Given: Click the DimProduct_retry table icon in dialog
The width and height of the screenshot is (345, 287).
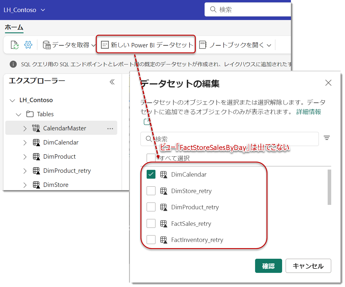Looking at the screenshot, I should tap(163, 207).
